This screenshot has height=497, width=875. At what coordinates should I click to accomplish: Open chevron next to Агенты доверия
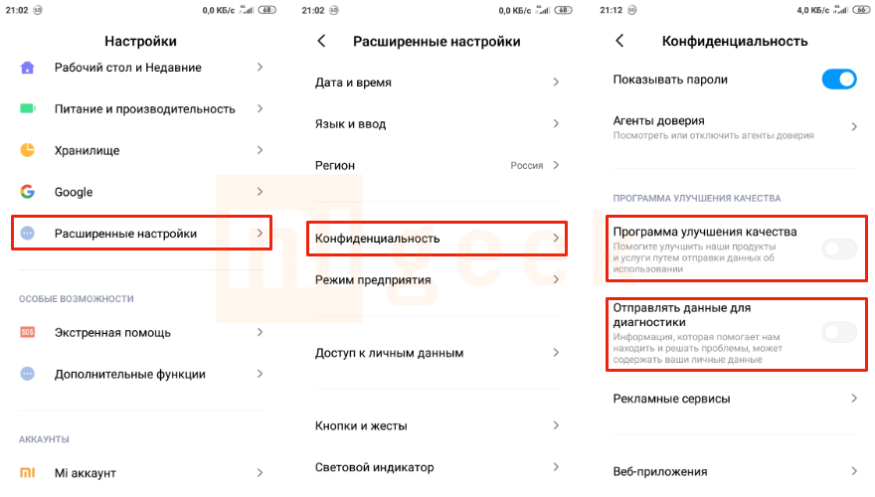(x=854, y=127)
